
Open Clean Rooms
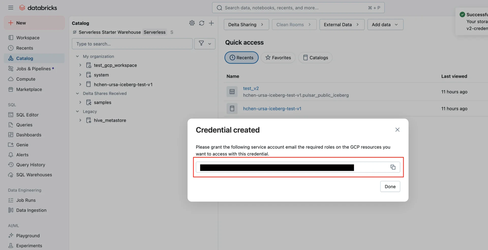(x=294, y=25)
